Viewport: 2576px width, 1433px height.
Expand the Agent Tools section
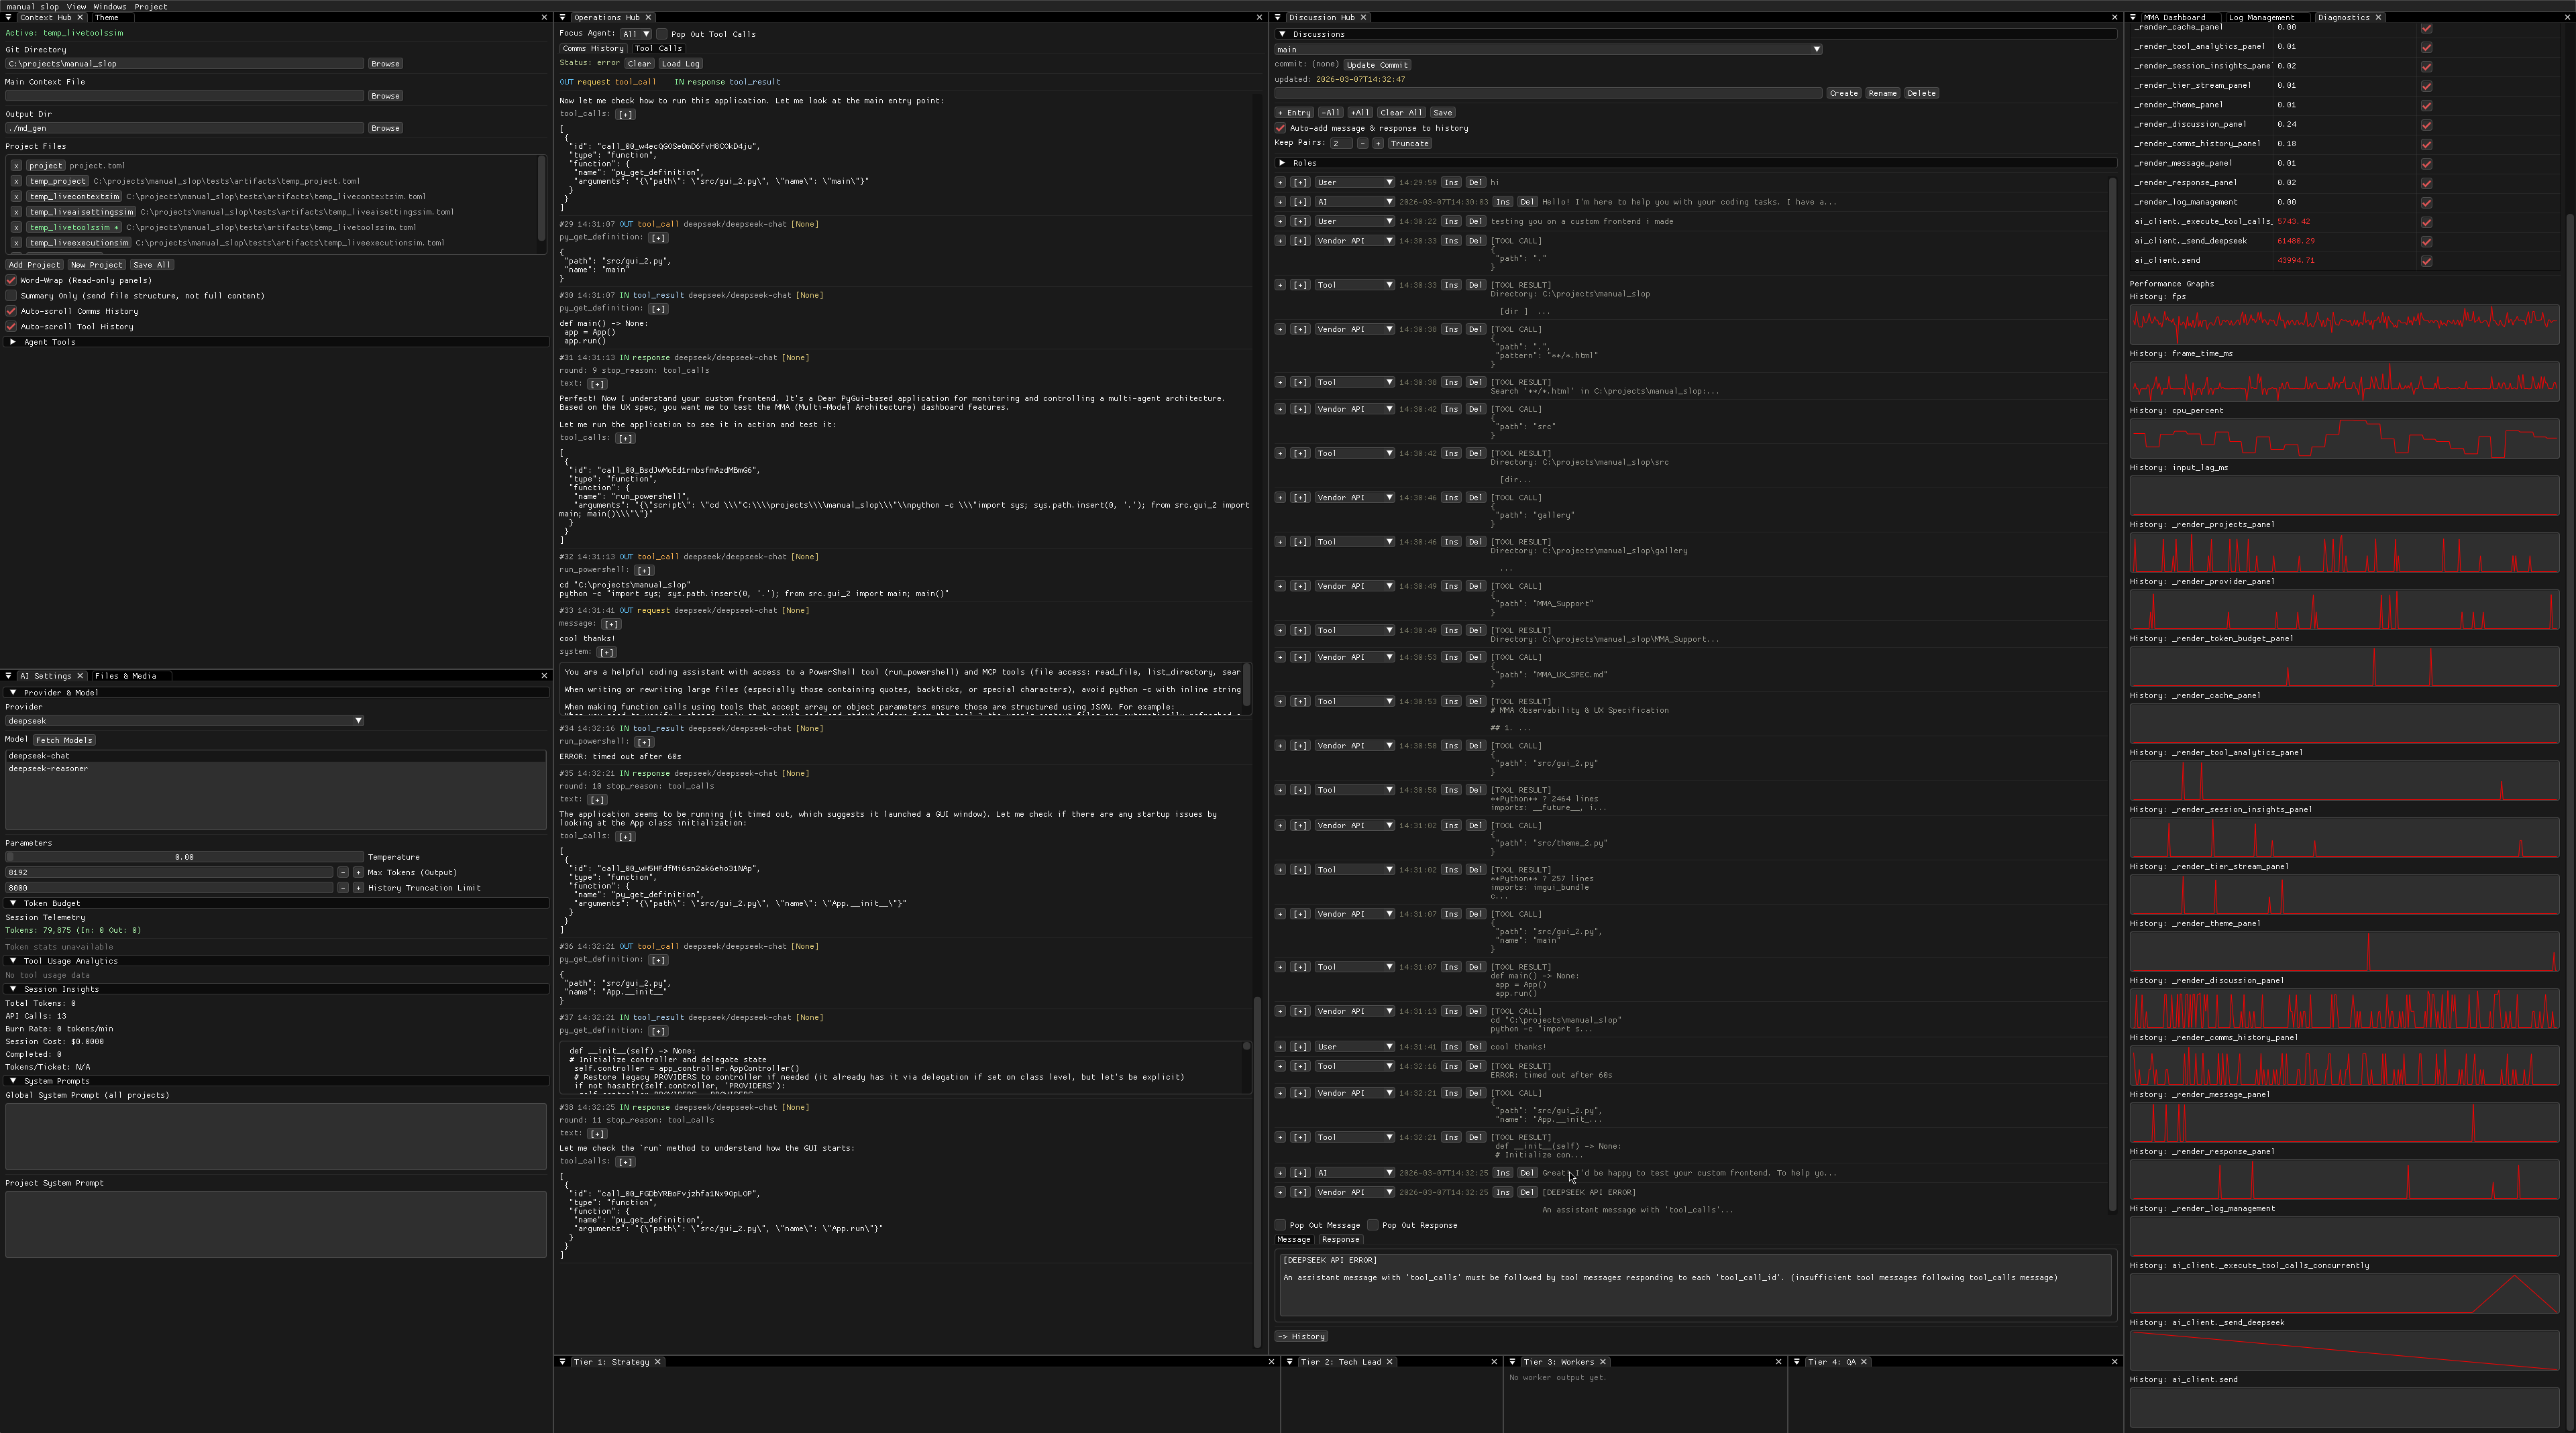click(x=13, y=342)
